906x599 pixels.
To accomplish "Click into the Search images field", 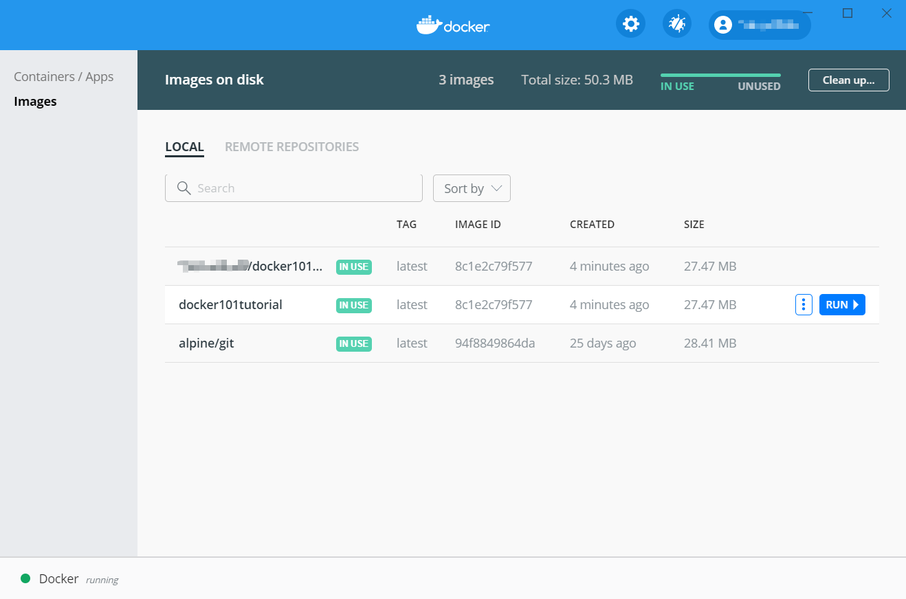I will click(294, 188).
